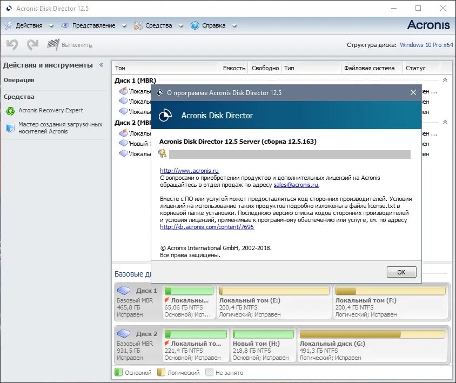Click the app icon in the main title bar

click(x=9, y=9)
